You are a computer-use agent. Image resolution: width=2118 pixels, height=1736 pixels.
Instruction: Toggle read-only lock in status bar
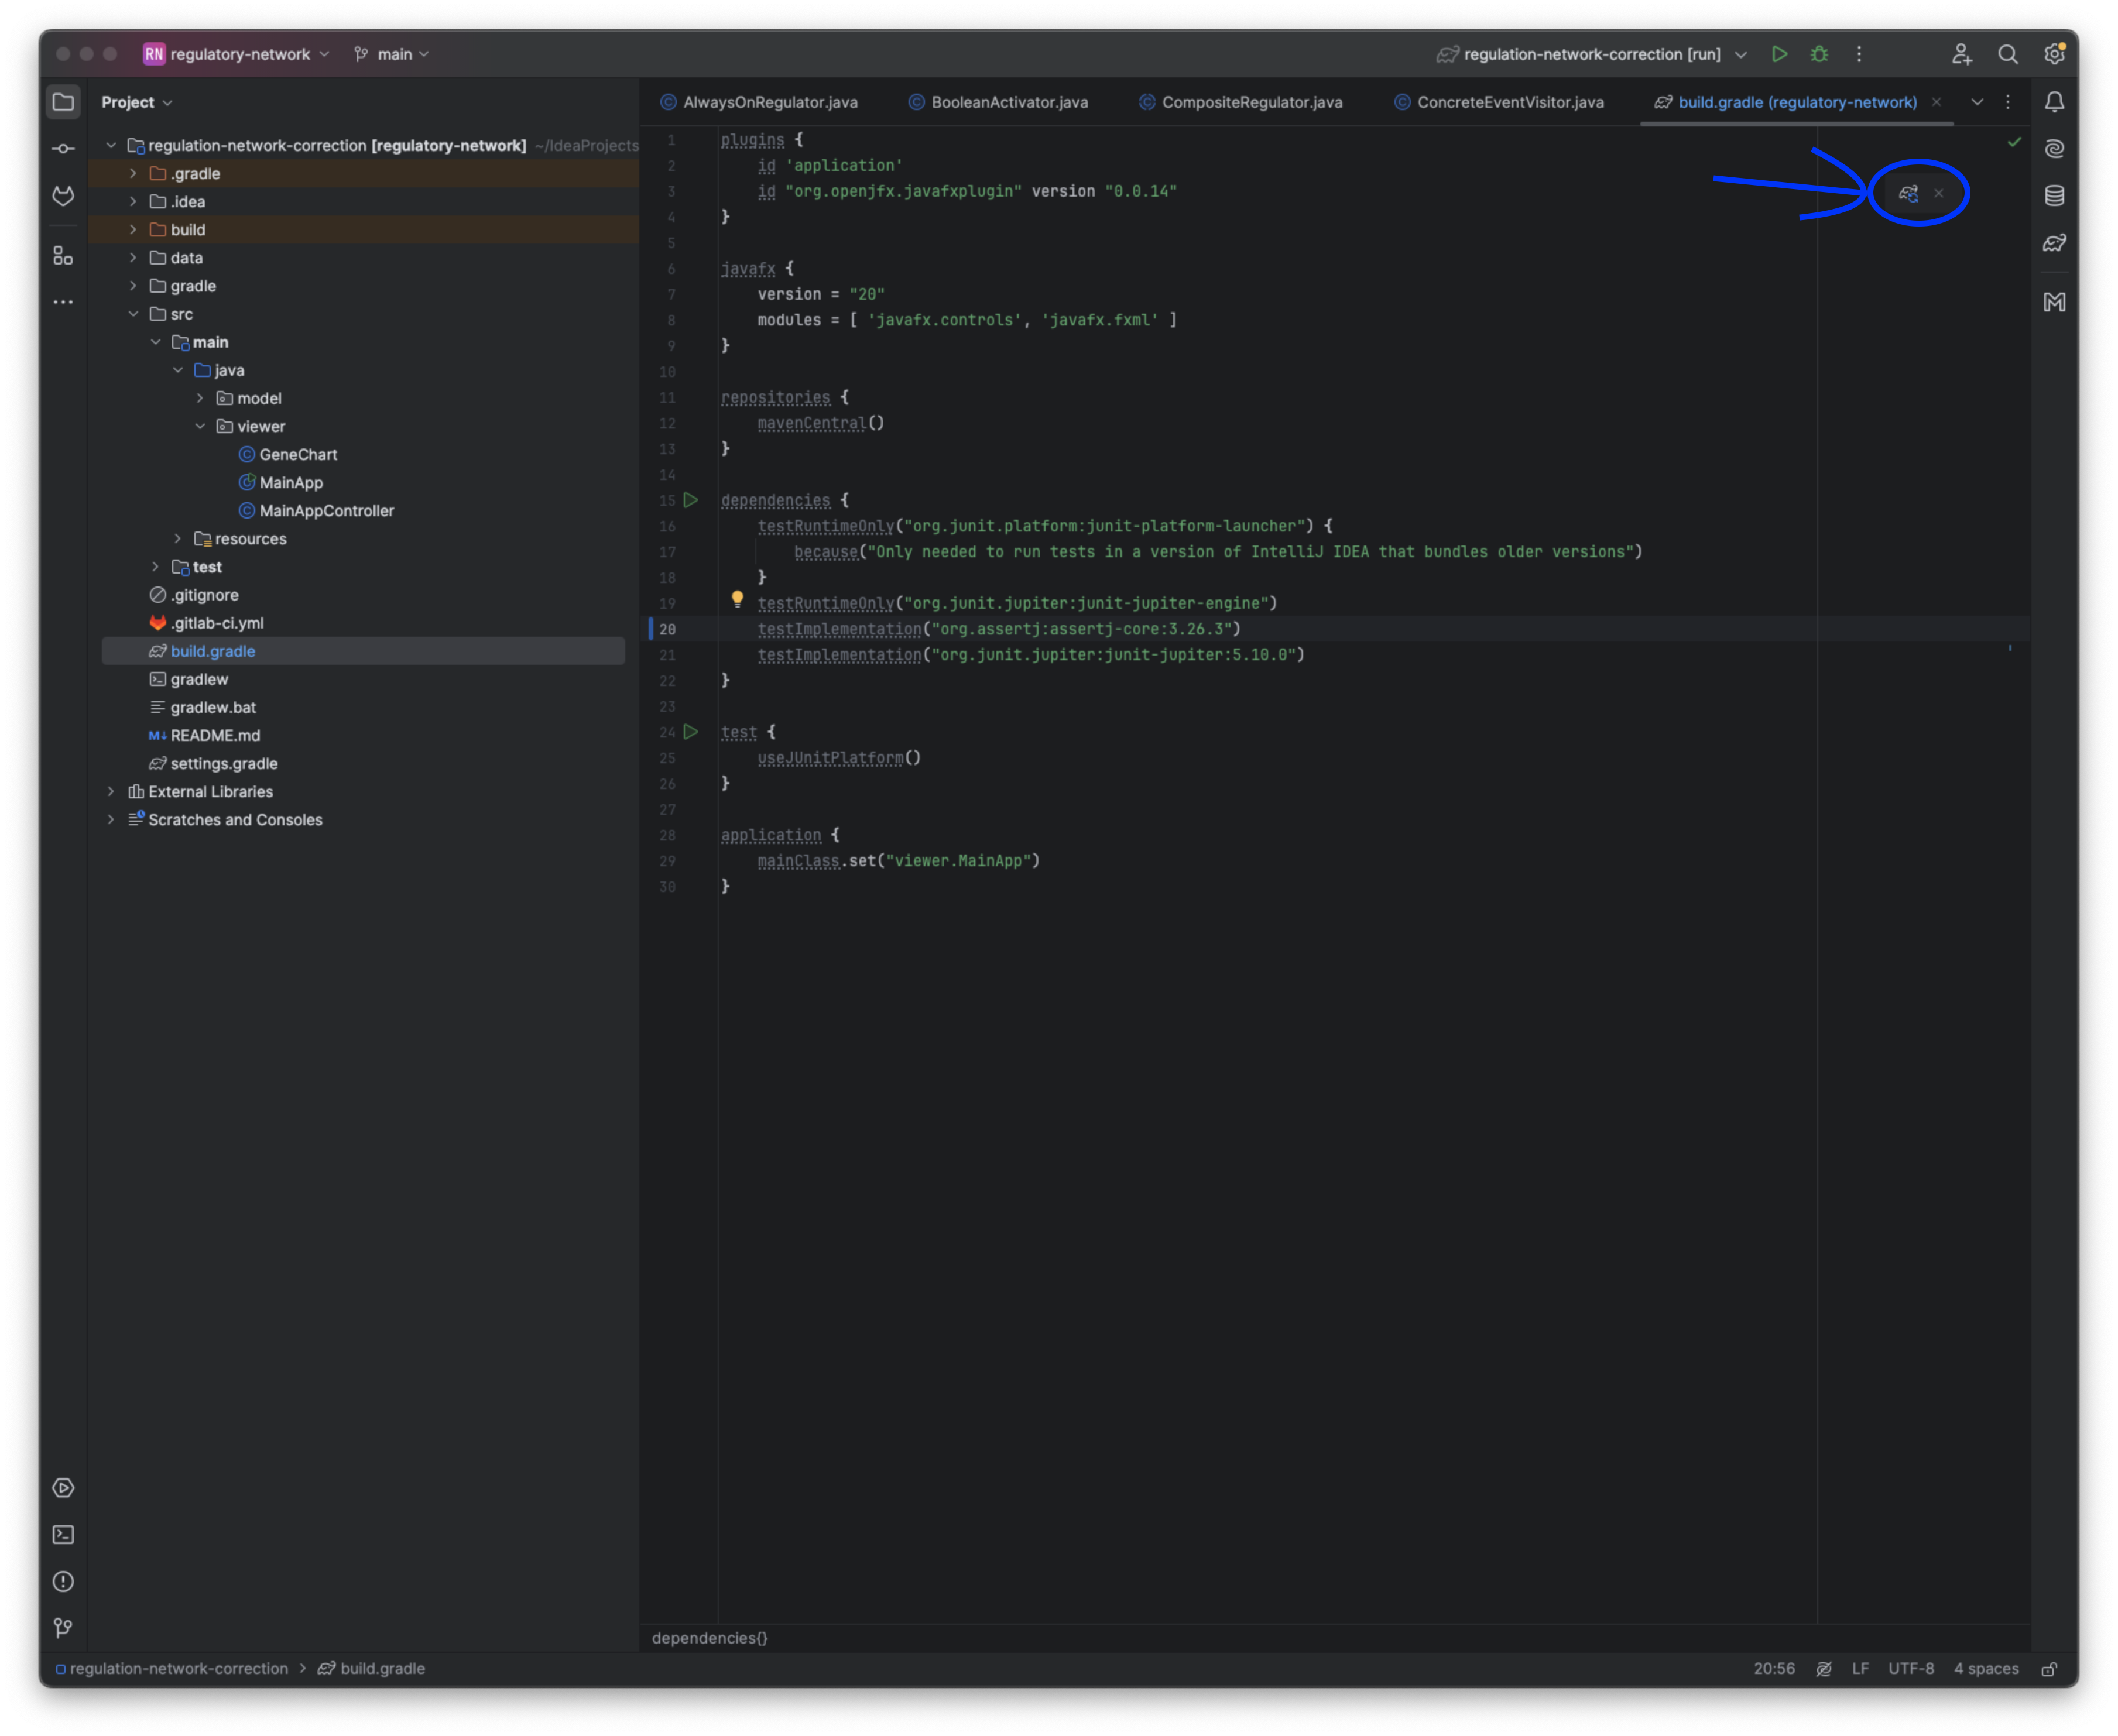[2050, 1669]
